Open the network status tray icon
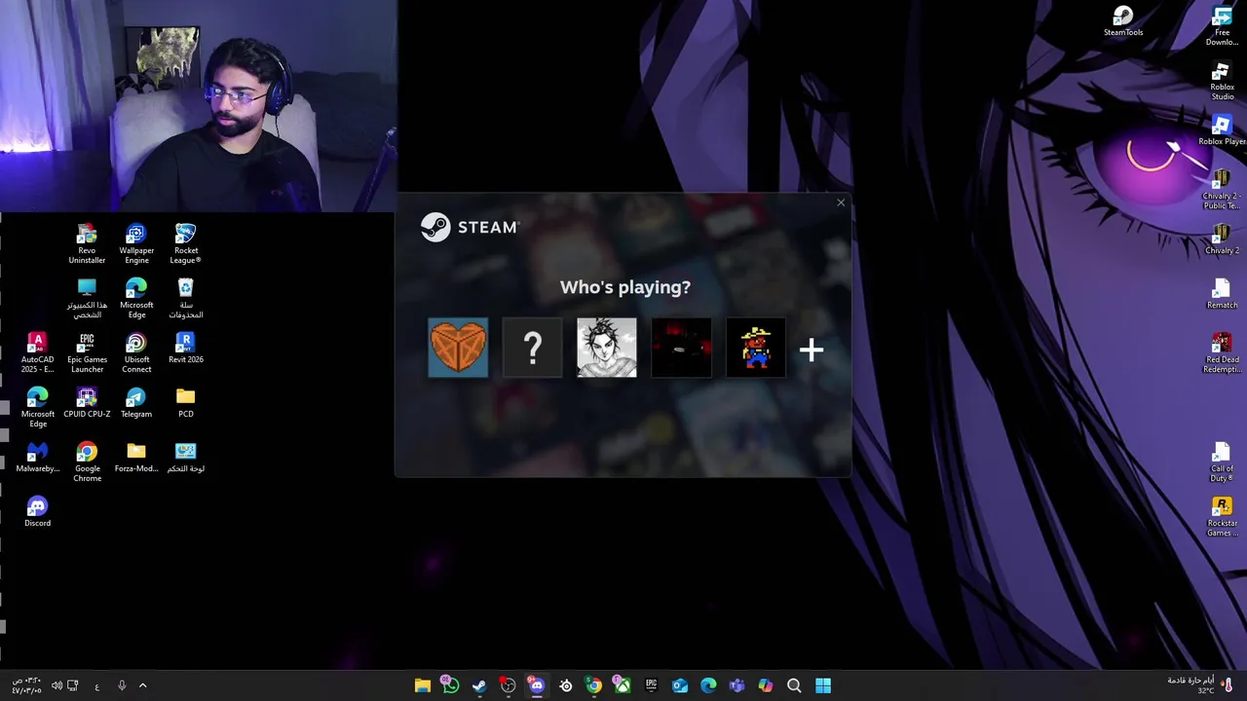The width and height of the screenshot is (1247, 701). tap(73, 685)
